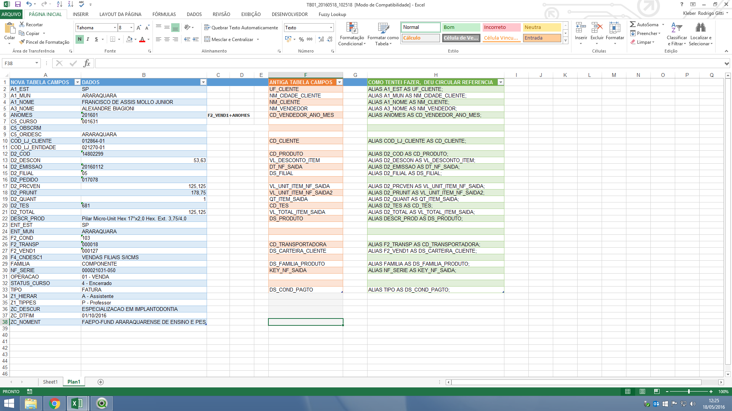Click the insert function fx icon
Image resolution: width=732 pixels, height=411 pixels.
pyautogui.click(x=87, y=63)
